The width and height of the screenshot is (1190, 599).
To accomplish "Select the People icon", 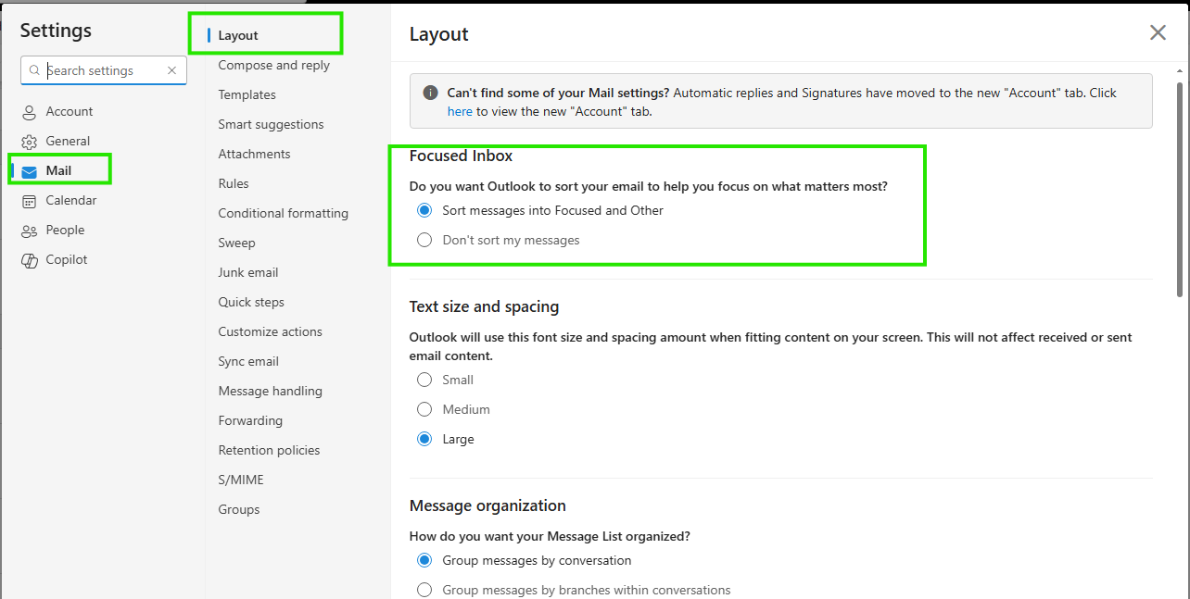I will point(29,231).
